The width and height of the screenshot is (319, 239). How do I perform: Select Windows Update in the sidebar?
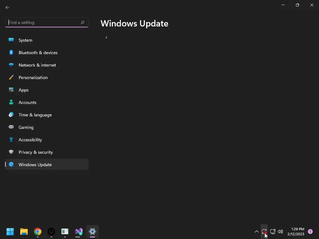coord(47,164)
